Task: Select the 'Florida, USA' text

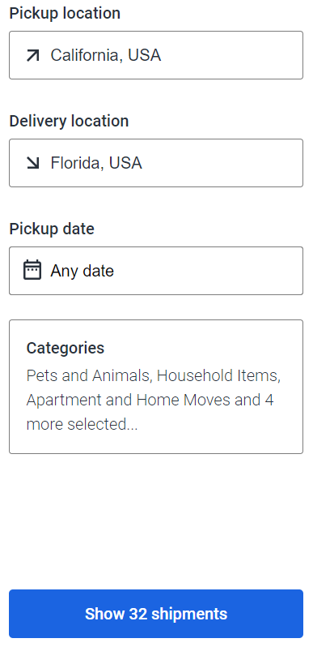Action: coord(96,163)
